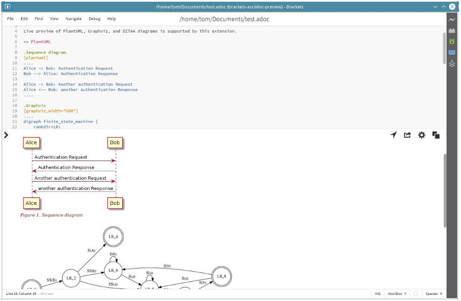Change indent size value 4
This screenshot has height=301, width=461.
click(x=441, y=294)
